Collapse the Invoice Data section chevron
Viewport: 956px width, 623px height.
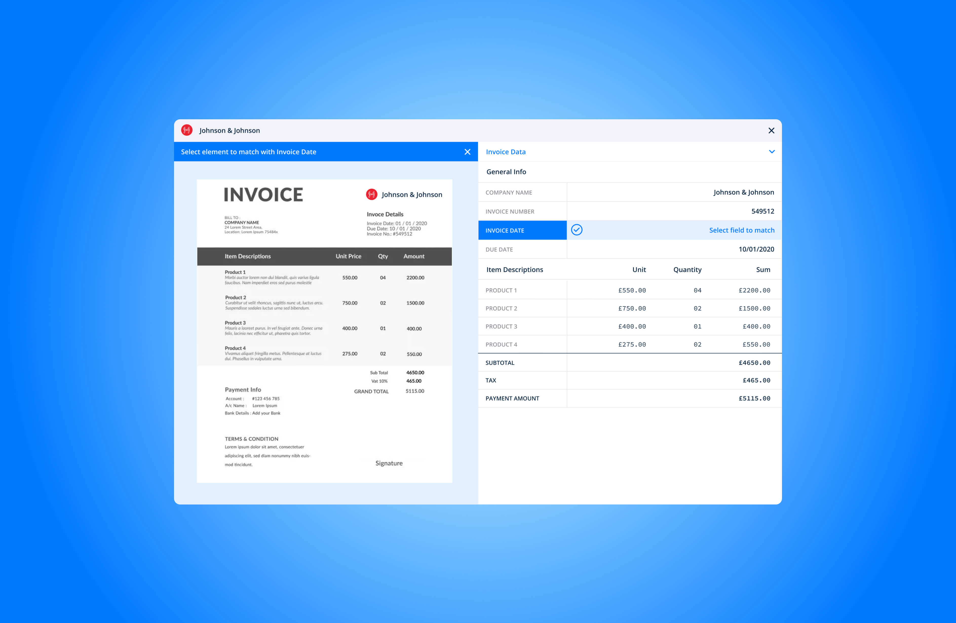772,151
